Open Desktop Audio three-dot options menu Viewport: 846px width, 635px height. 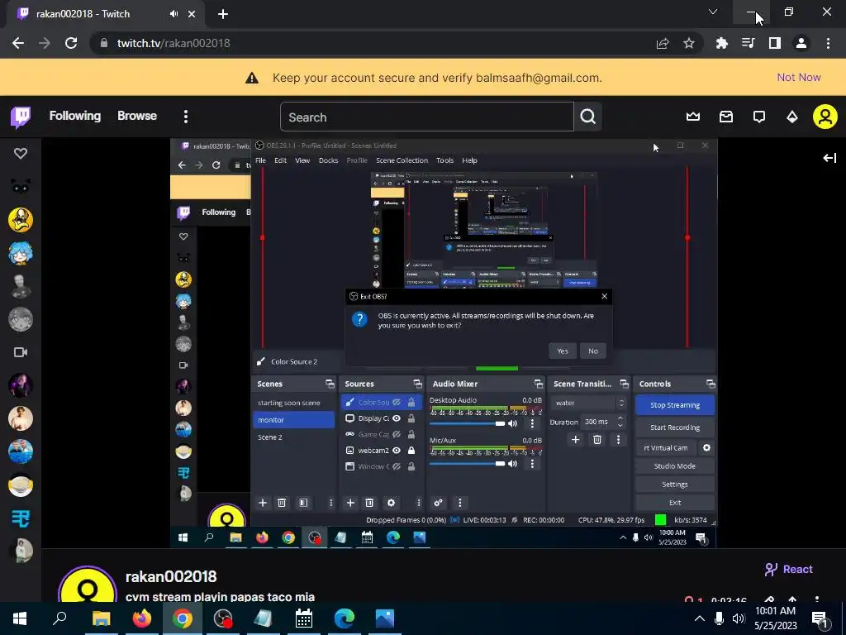532,423
